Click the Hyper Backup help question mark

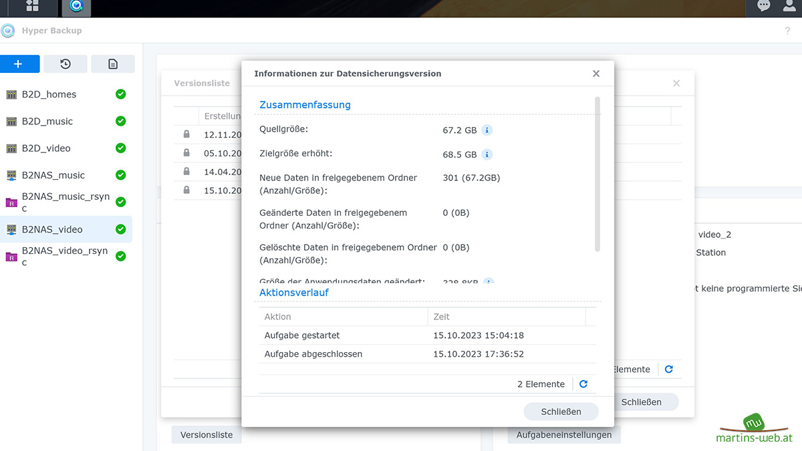(x=787, y=31)
